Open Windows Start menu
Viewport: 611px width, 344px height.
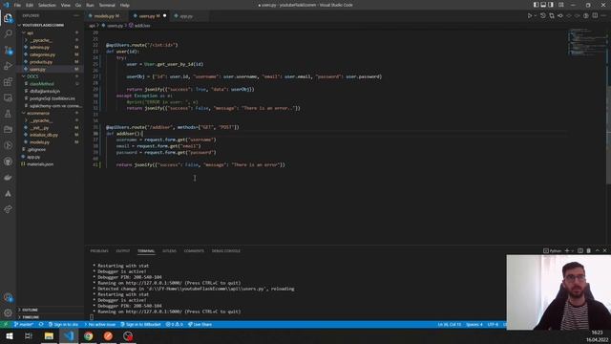coord(9,336)
